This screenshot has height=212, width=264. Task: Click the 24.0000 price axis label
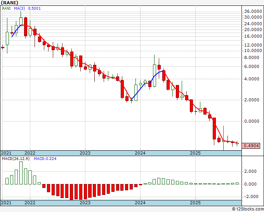coord(253,24)
